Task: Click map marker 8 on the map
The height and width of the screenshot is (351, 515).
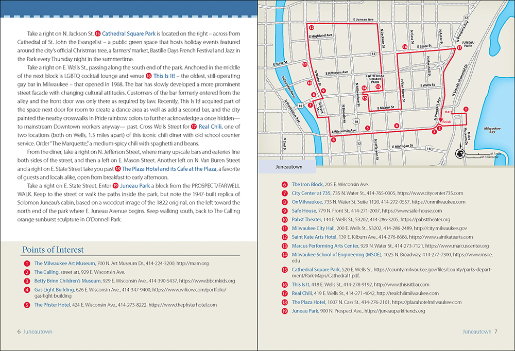Action: (x=314, y=95)
